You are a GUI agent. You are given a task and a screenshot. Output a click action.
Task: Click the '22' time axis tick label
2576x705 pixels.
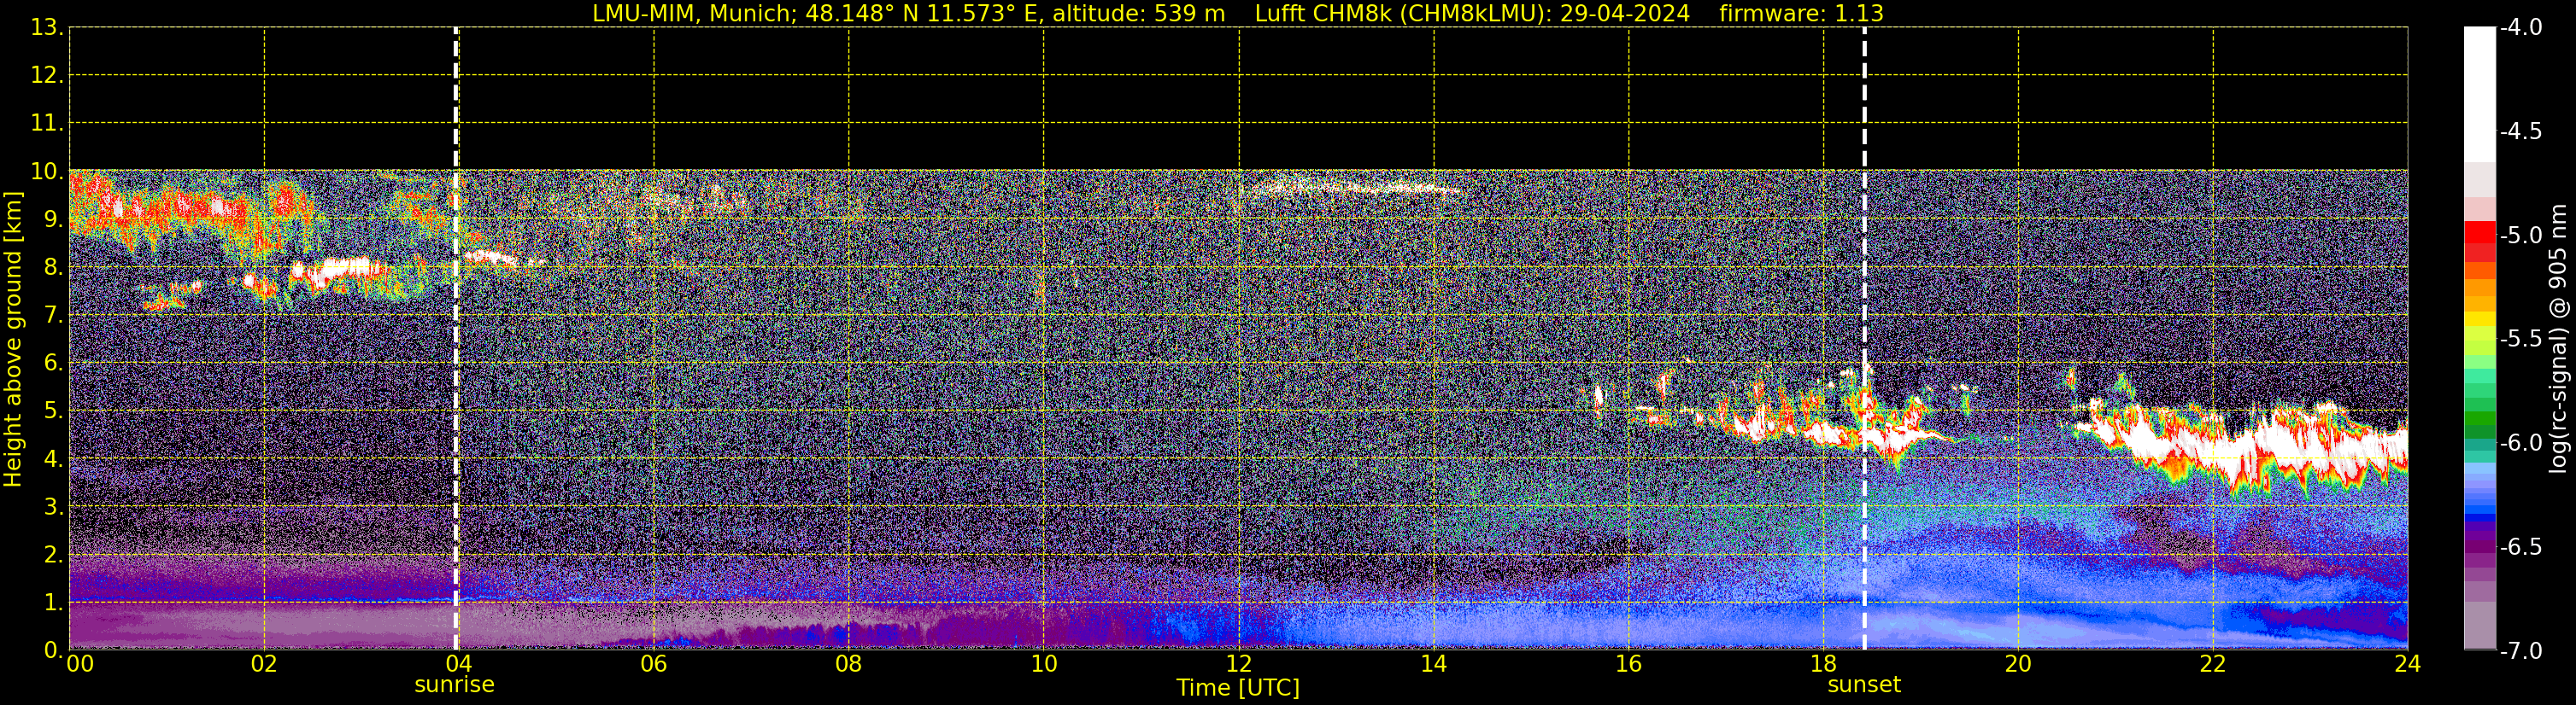2213,664
